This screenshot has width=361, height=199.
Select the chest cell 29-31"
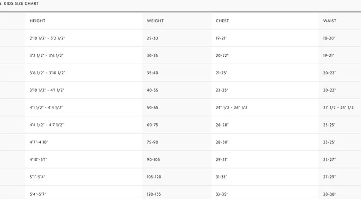(222, 160)
